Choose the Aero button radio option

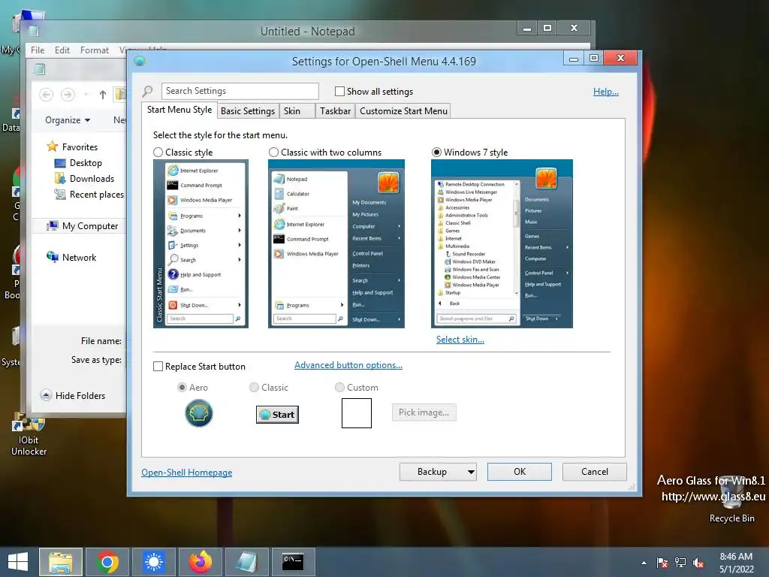[x=182, y=387]
